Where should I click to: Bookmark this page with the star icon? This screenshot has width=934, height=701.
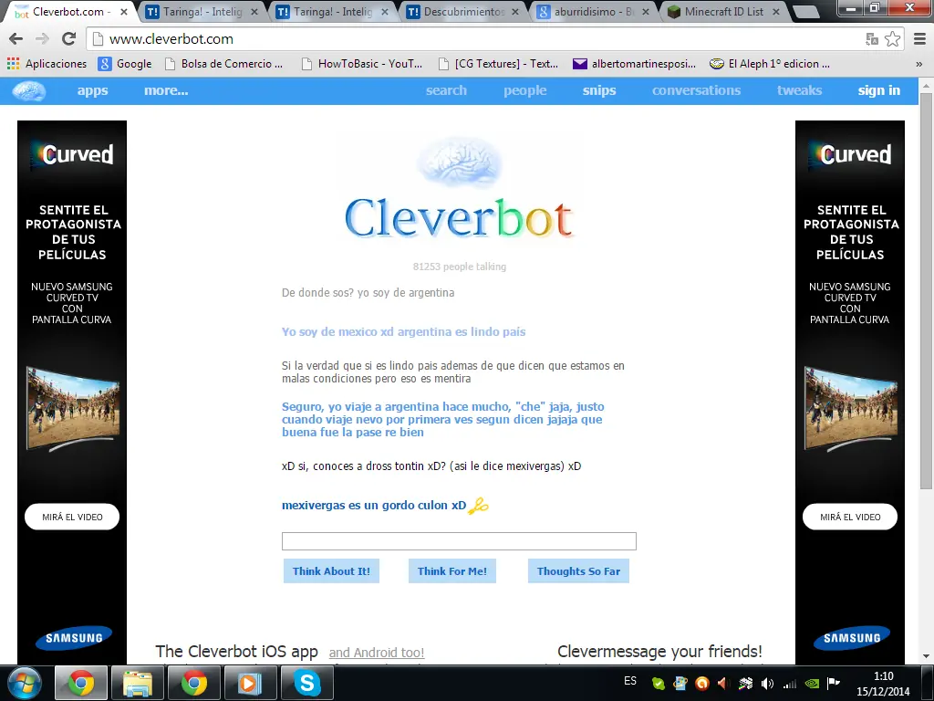point(892,38)
